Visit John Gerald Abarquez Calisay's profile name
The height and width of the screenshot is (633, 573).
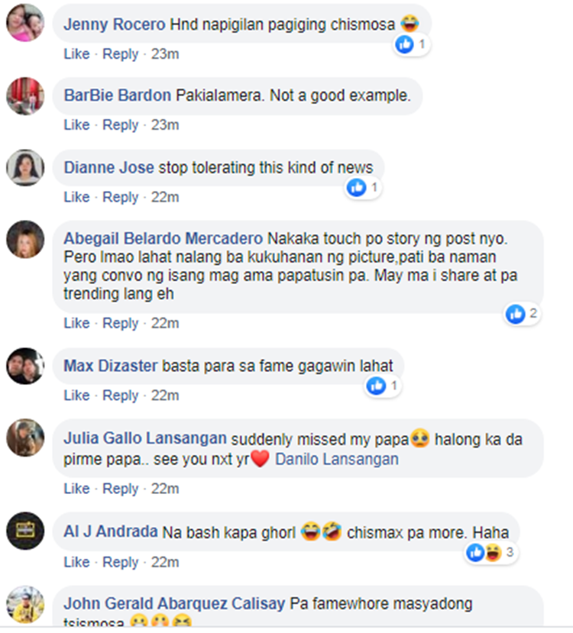[174, 603]
